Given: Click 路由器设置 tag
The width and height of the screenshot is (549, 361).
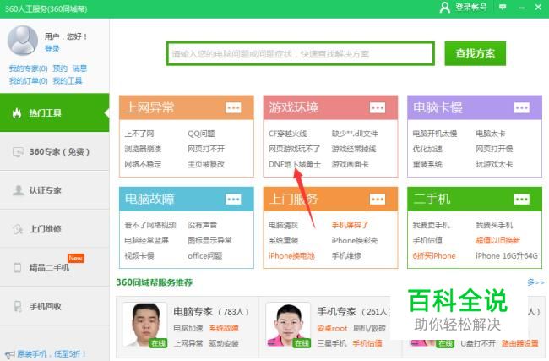Looking at the screenshot, I should click(519, 343).
